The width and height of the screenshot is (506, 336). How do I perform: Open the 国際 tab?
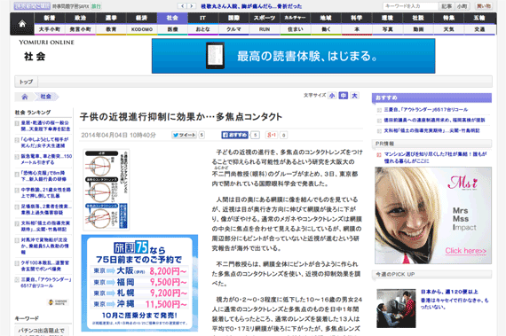(233, 18)
